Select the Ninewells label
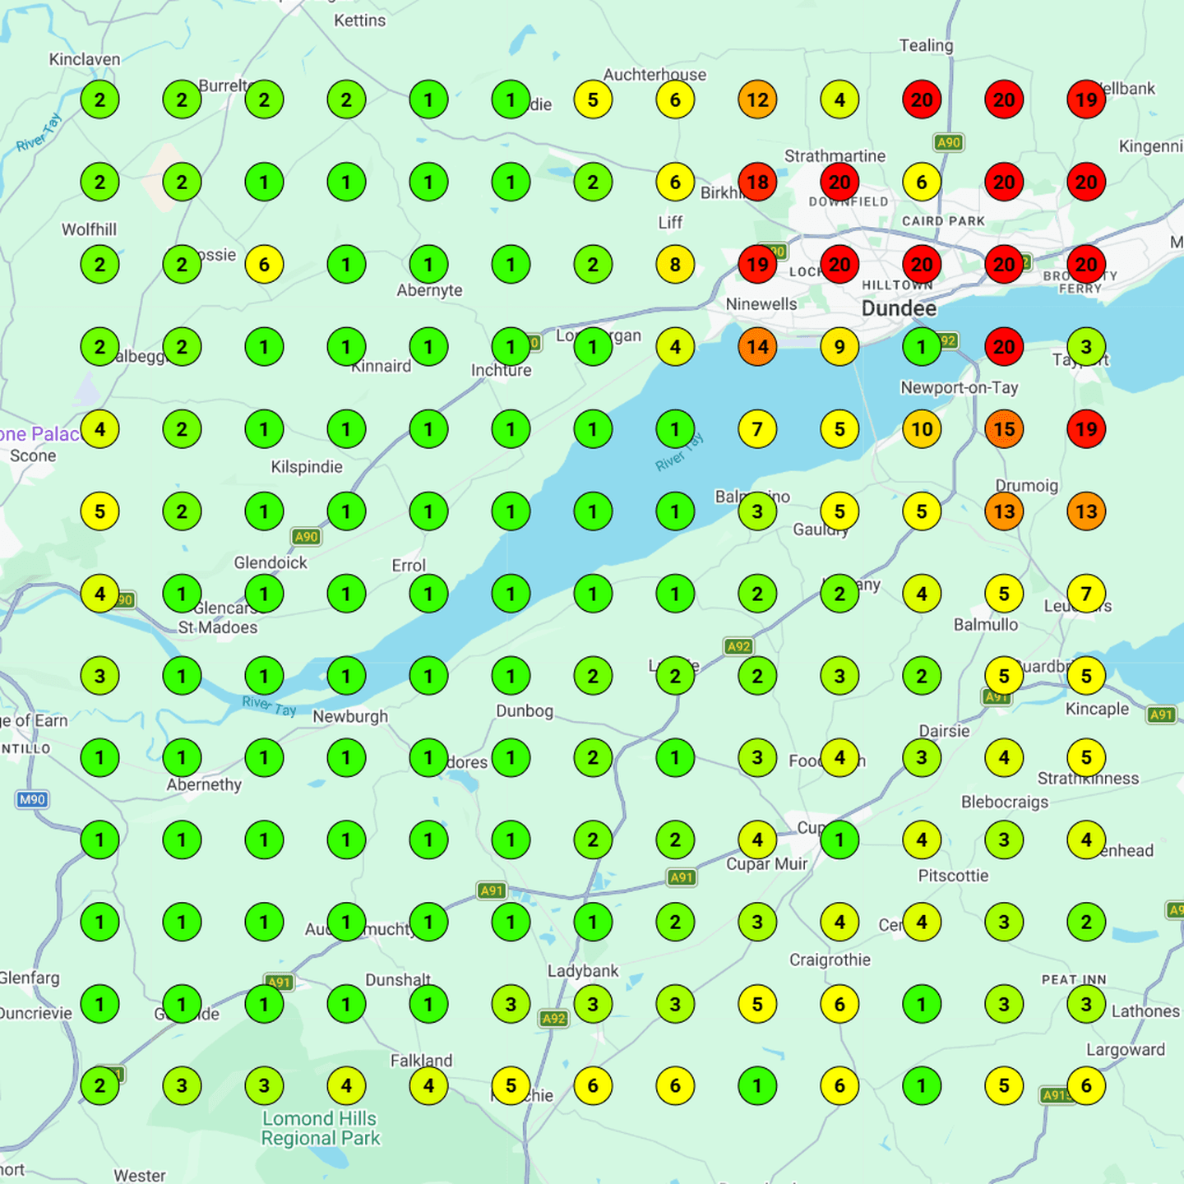This screenshot has width=1184, height=1184. pyautogui.click(x=761, y=304)
